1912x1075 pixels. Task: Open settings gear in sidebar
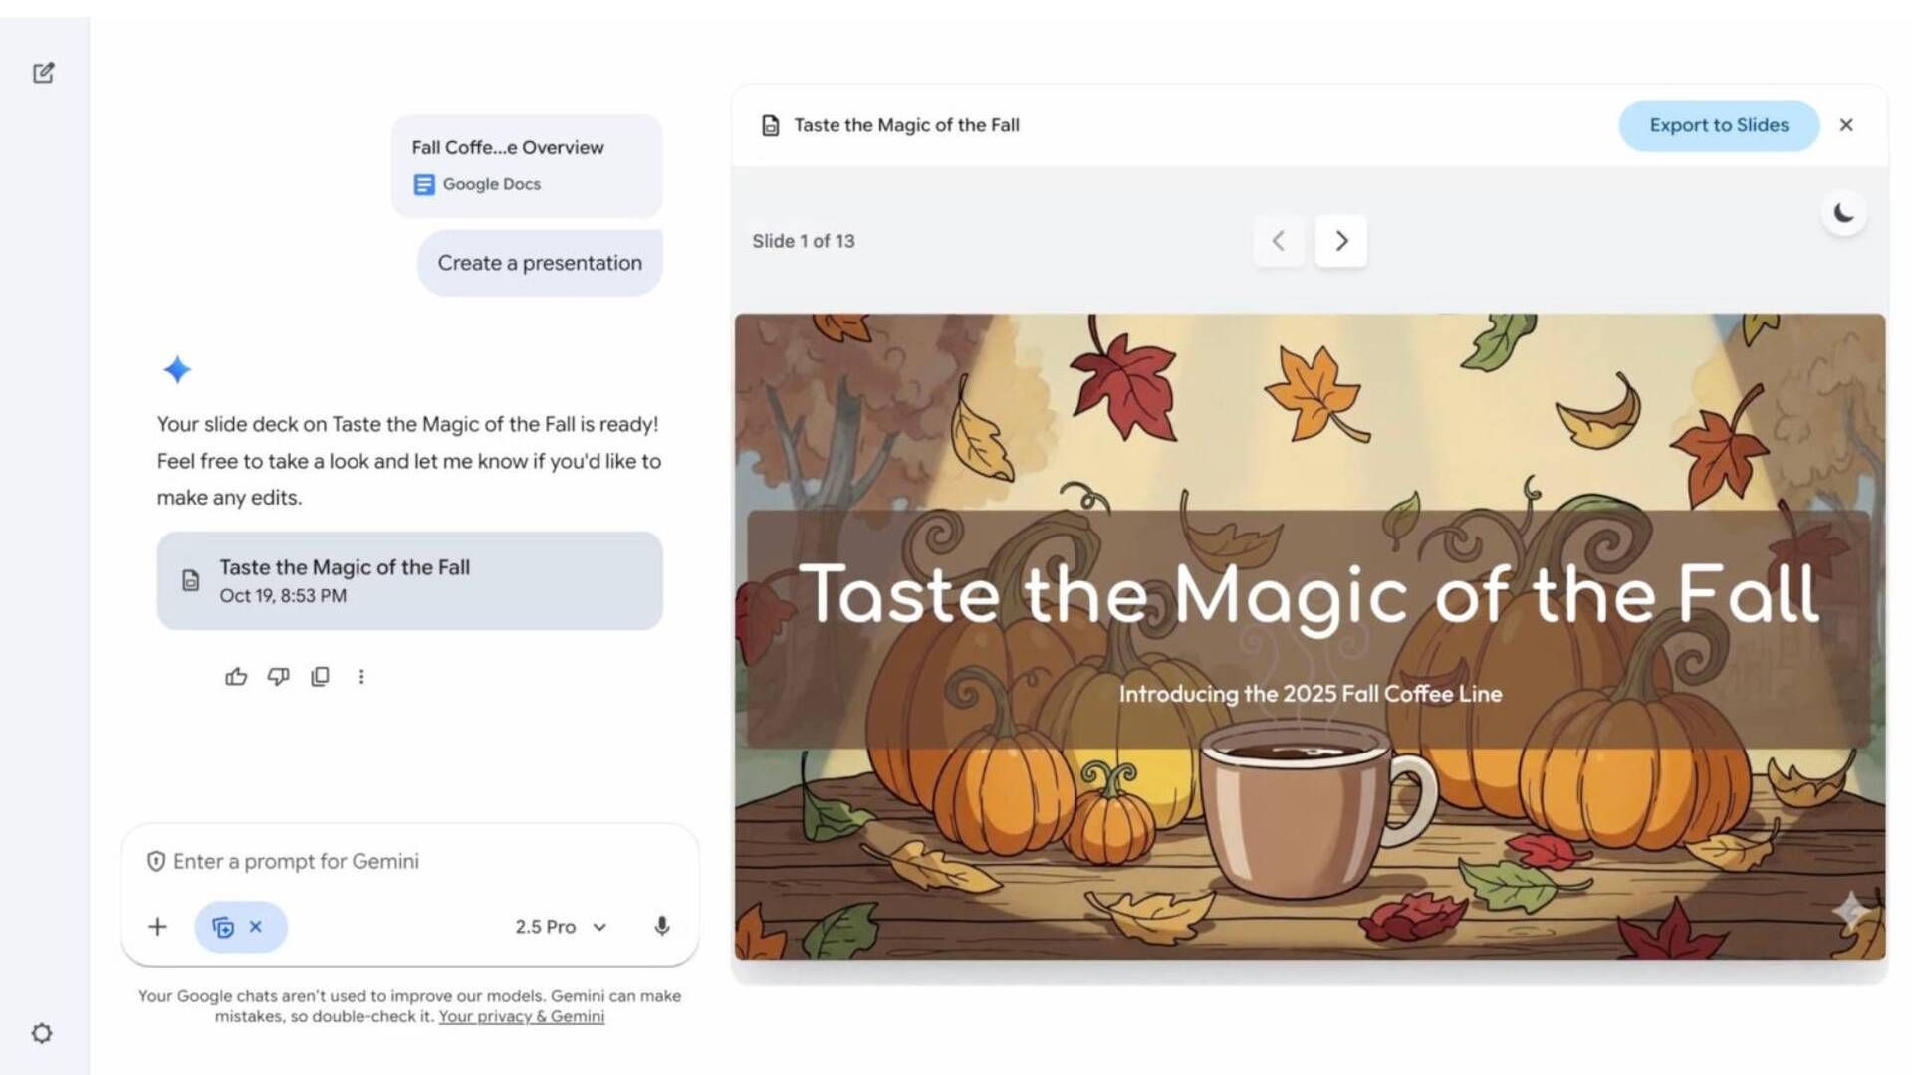coord(42,1033)
